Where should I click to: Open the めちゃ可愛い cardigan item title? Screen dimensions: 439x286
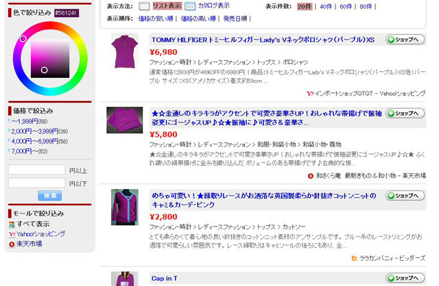tap(263, 200)
